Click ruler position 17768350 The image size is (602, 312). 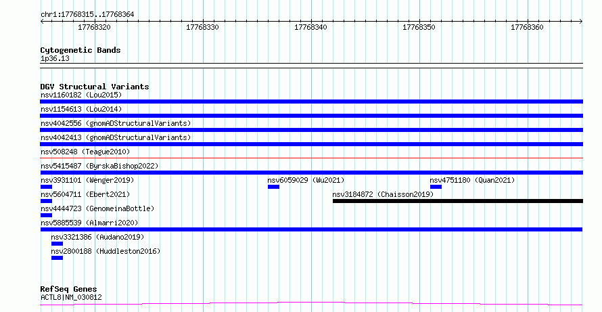[419, 27]
